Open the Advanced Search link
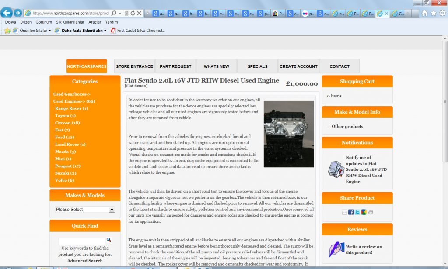The width and height of the screenshot is (448, 269). pyautogui.click(x=85, y=260)
